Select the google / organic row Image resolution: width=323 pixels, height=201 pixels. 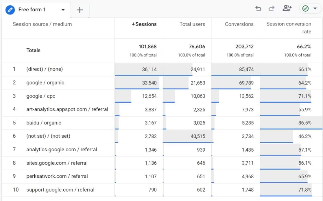tap(46, 83)
